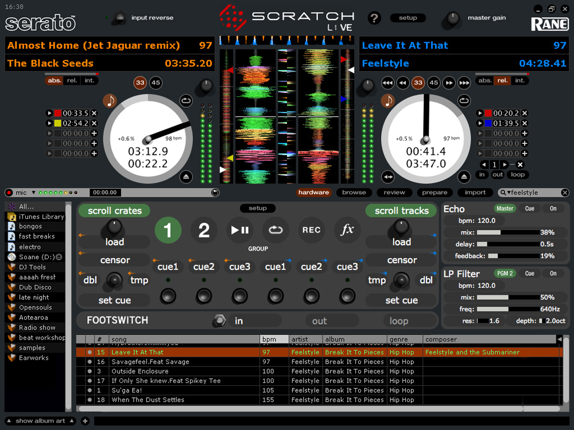Click the mic record button
574x430 pixels.
tap(9, 193)
